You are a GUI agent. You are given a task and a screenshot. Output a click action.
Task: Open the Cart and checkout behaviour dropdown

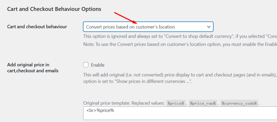tap(148, 27)
